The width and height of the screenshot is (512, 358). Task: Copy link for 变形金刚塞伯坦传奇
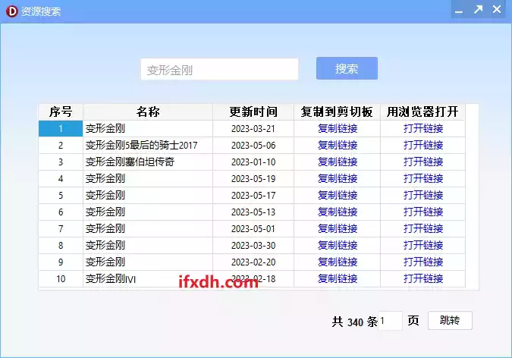click(x=338, y=162)
